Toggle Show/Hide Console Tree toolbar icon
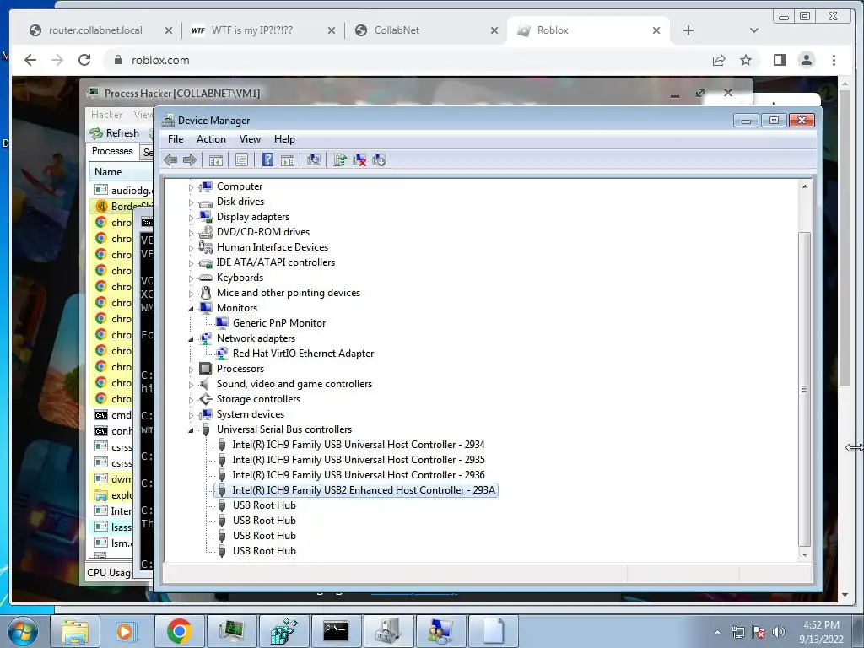Screen dimensions: 864x648 click(x=215, y=159)
